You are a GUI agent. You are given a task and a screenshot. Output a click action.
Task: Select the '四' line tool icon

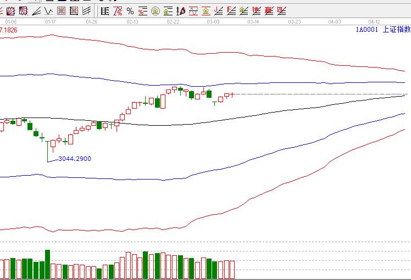coord(281,10)
